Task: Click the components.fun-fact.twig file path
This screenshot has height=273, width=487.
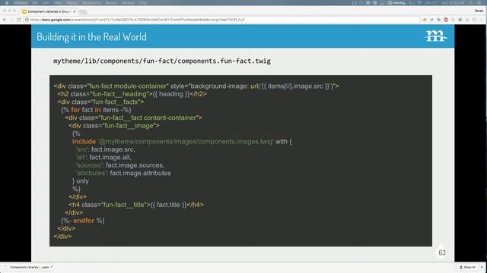Action: (x=162, y=61)
